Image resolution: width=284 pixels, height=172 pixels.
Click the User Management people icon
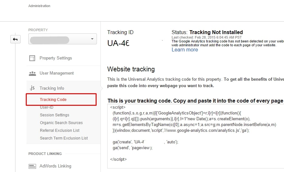coord(32,73)
